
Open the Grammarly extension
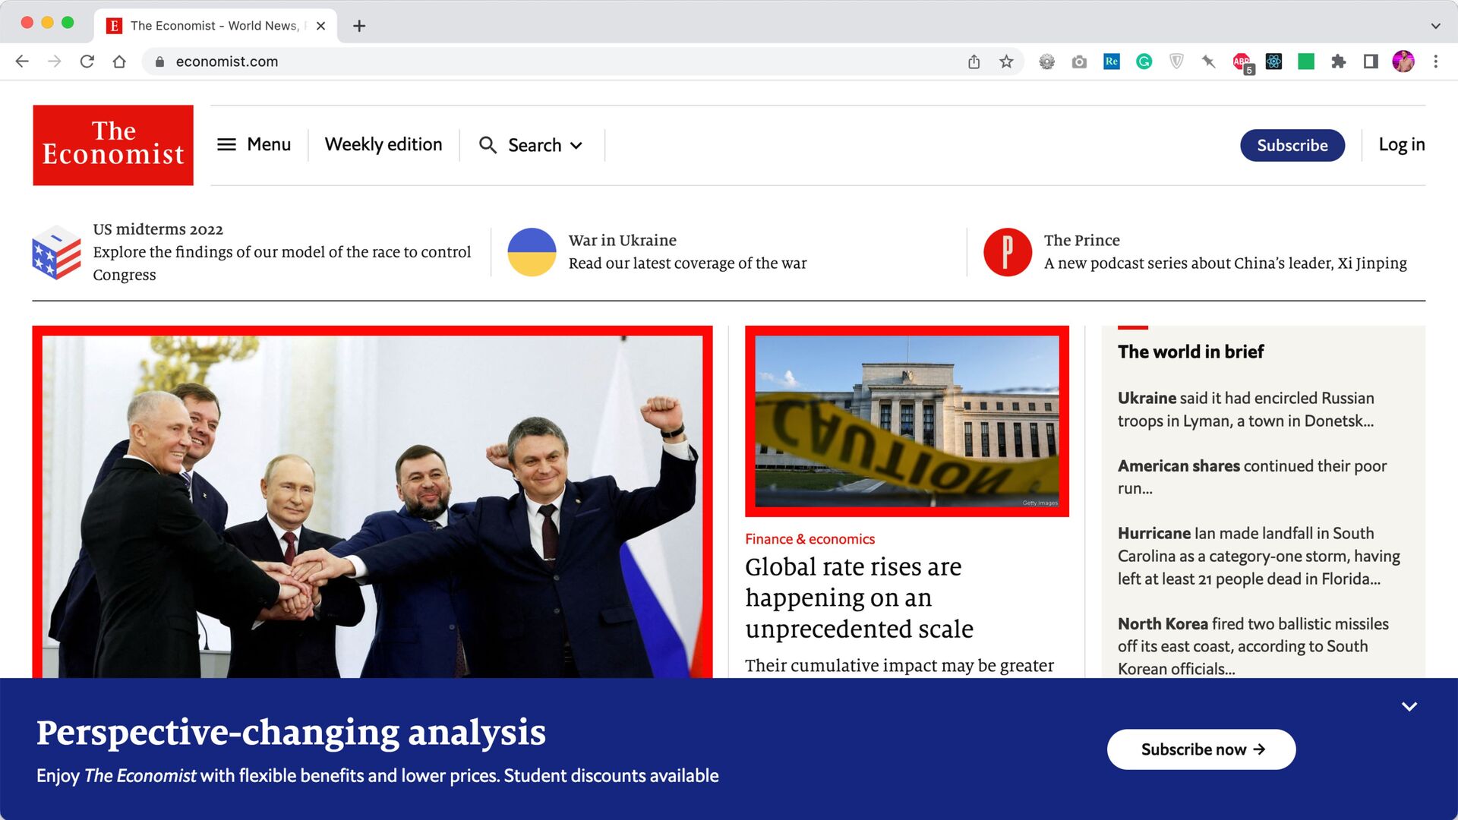(x=1144, y=61)
